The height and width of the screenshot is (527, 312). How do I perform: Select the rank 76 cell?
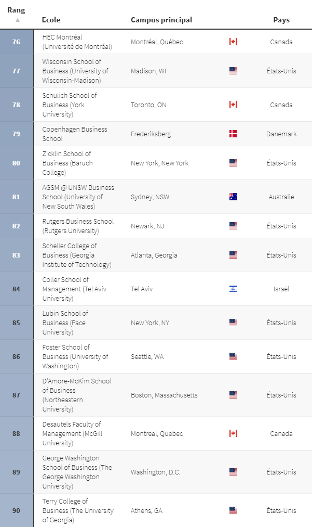pos(17,42)
